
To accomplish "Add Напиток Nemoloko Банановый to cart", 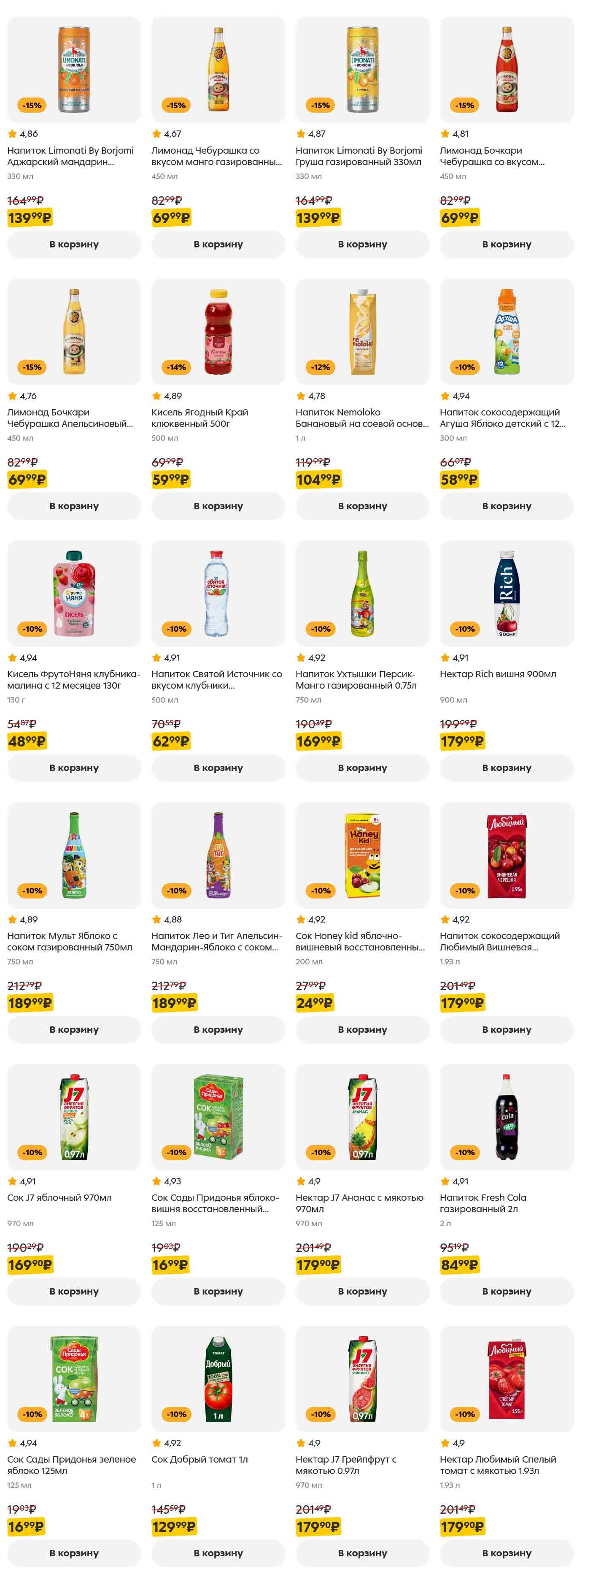I will (x=362, y=506).
